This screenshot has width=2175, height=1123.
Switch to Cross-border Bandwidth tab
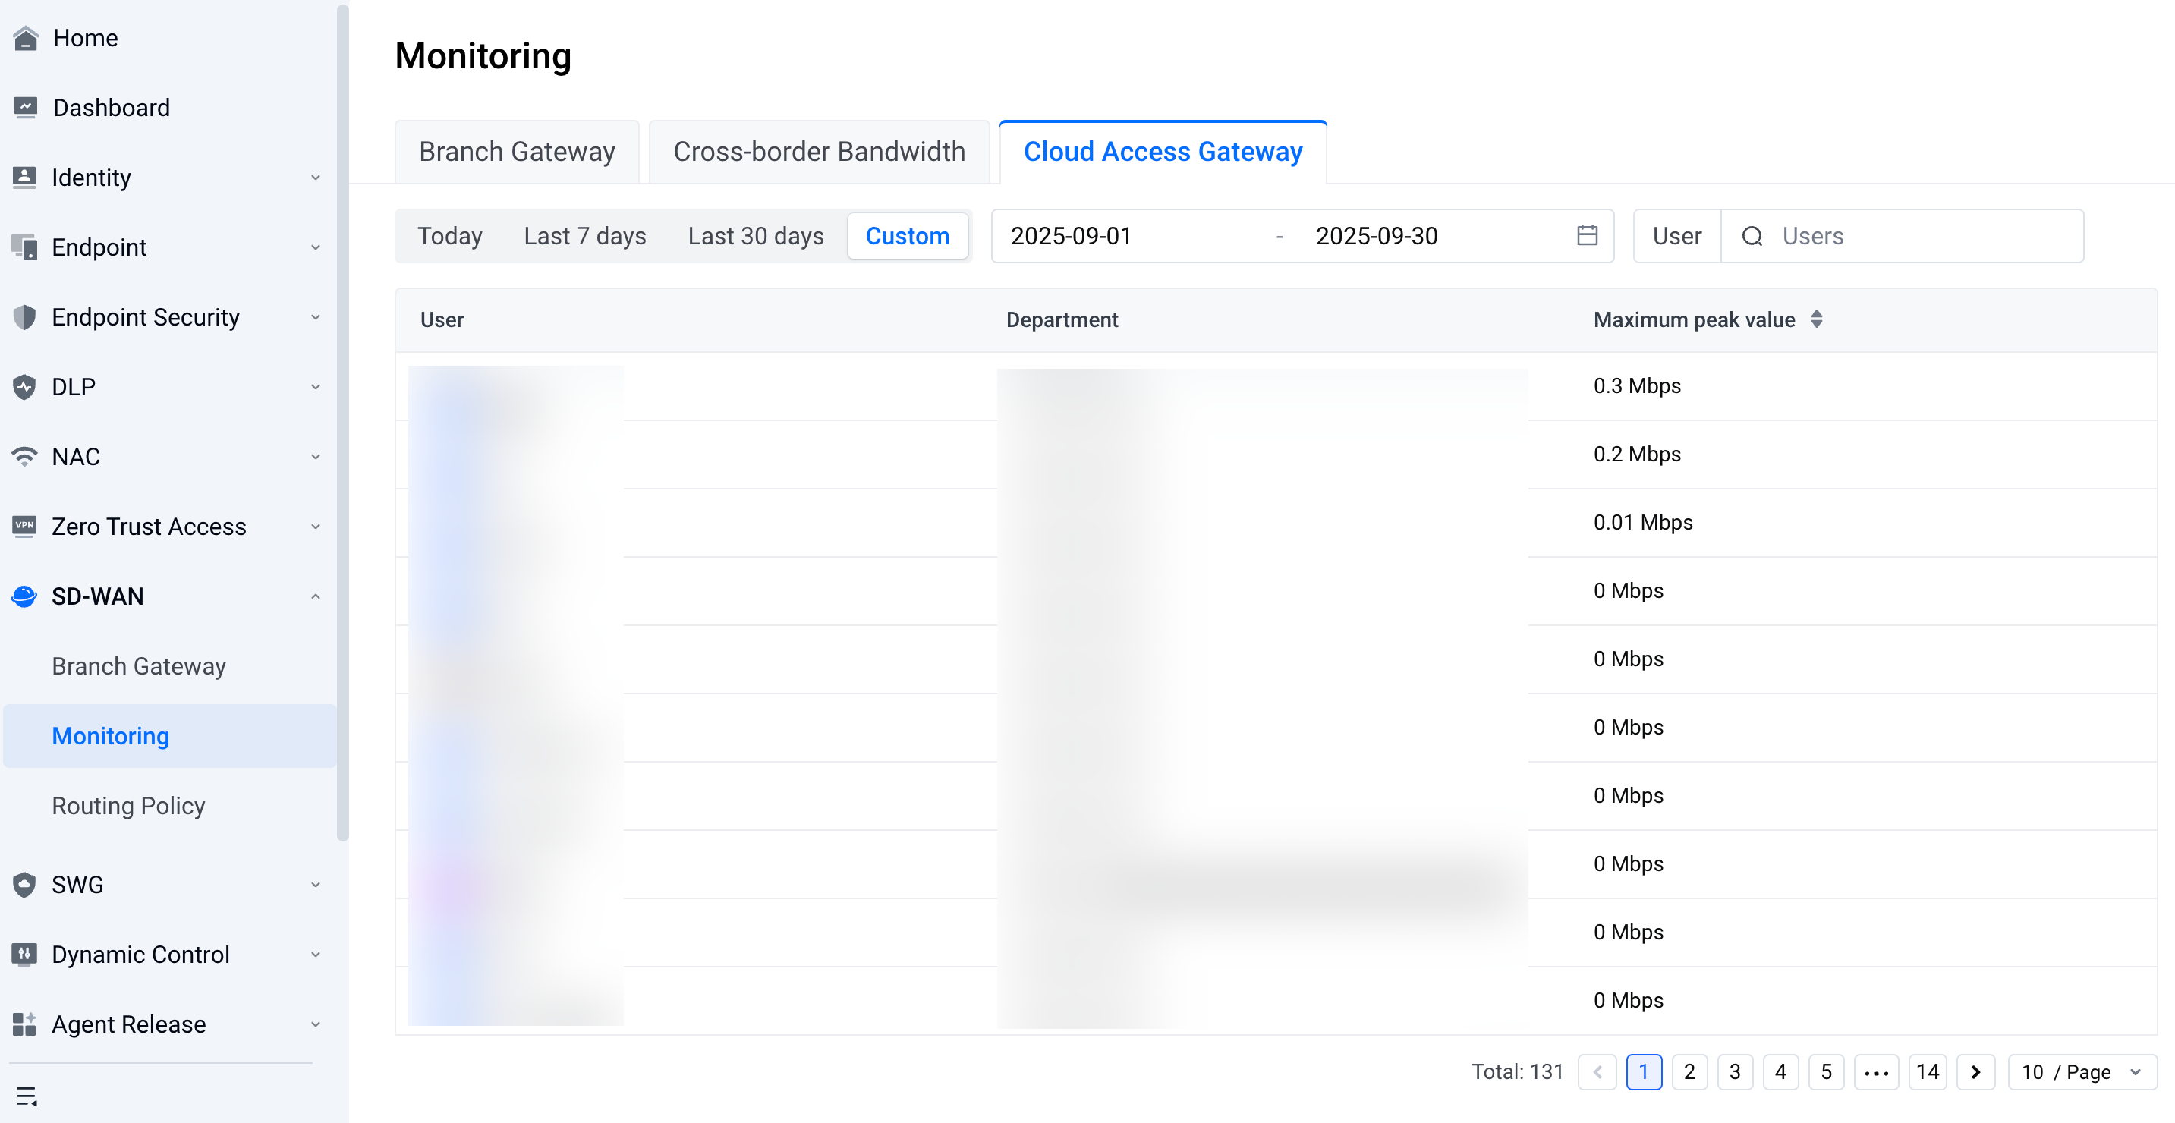818,152
